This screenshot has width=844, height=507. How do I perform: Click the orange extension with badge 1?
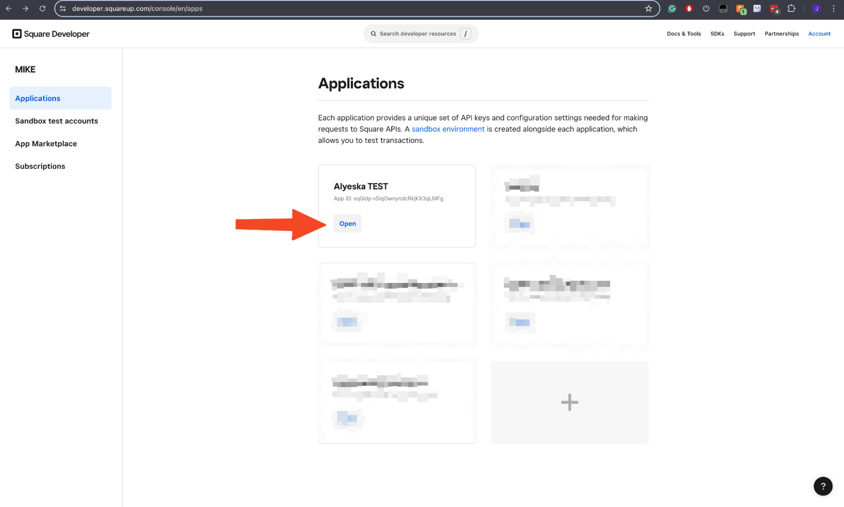pos(741,9)
